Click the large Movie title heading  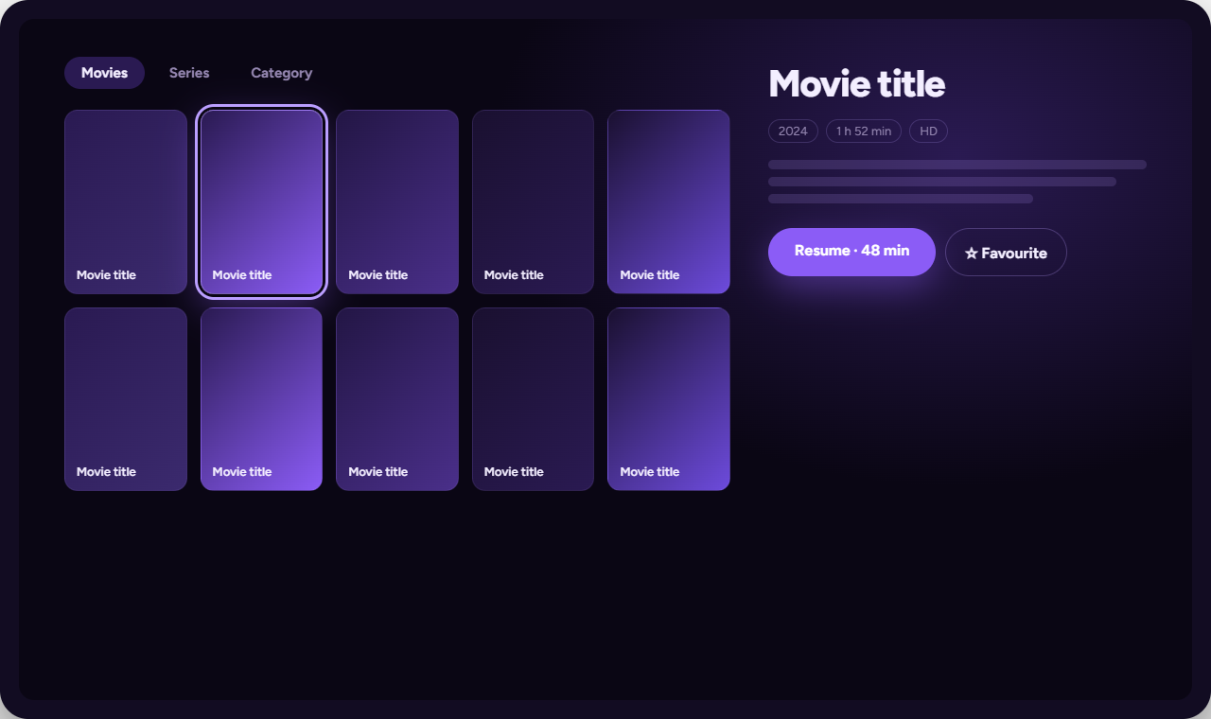(x=856, y=83)
